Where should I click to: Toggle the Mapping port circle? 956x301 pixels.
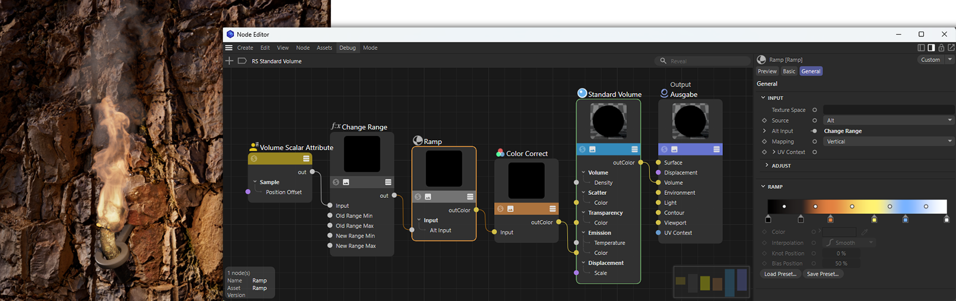click(814, 141)
